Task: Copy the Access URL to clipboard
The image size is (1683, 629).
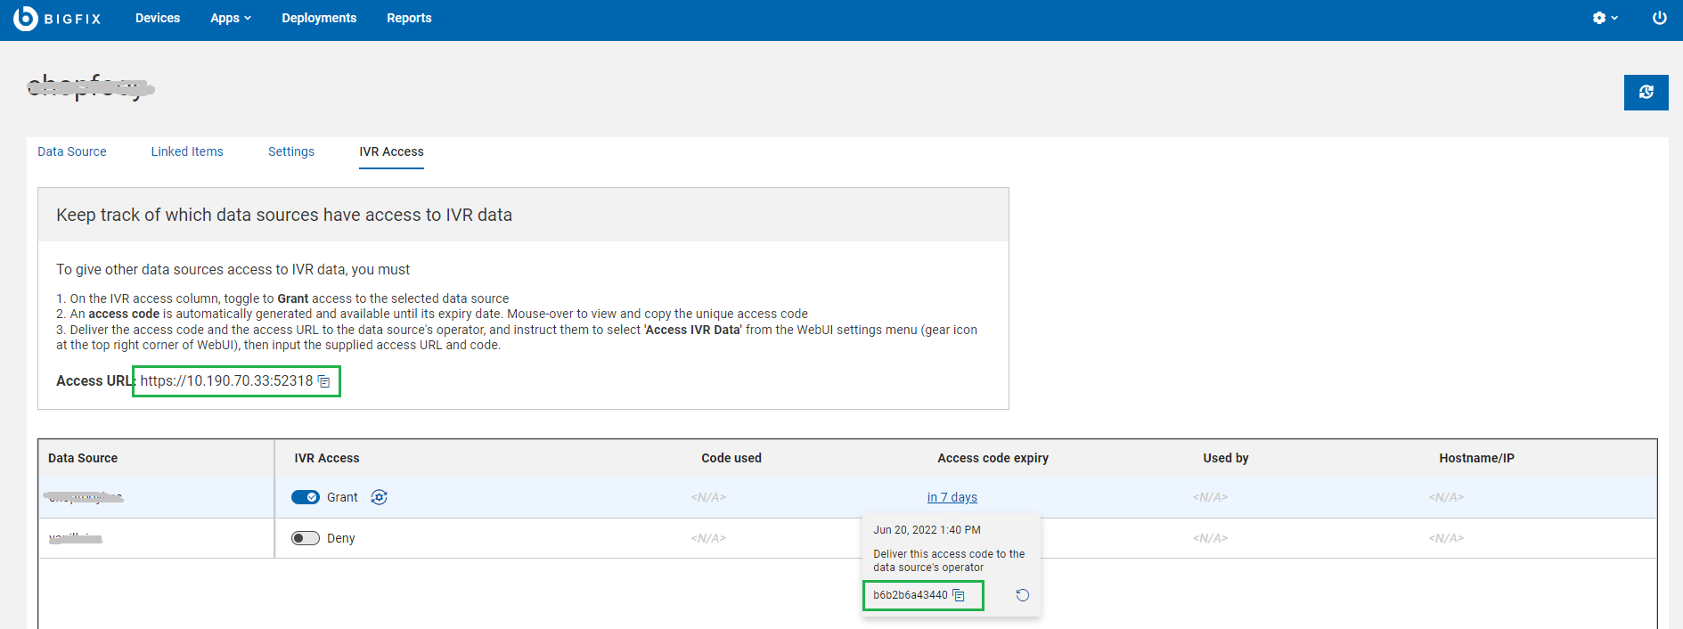Action: (324, 381)
